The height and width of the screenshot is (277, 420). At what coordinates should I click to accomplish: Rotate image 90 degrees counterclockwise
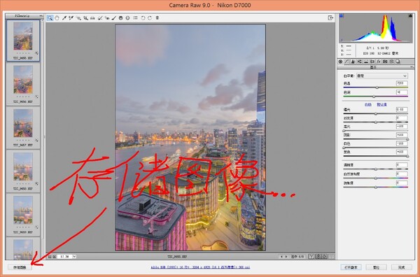click(x=143, y=18)
